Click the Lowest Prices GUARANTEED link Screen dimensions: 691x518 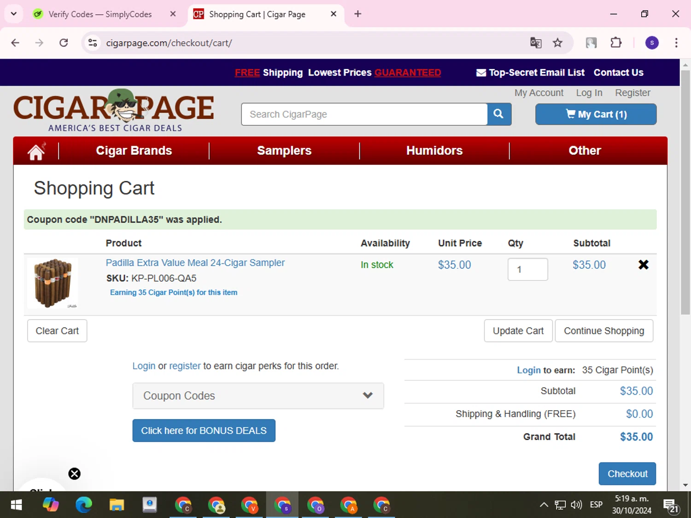coord(375,72)
